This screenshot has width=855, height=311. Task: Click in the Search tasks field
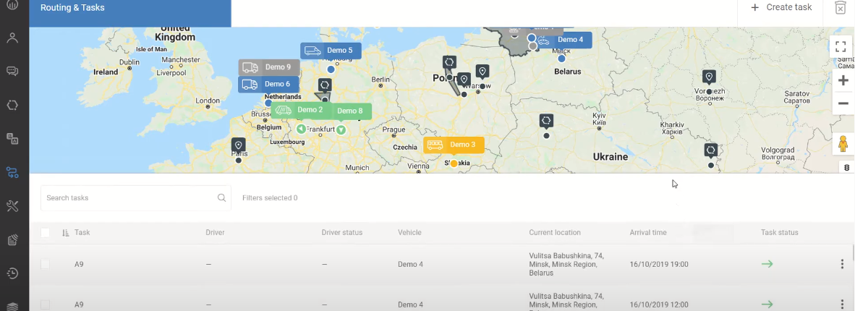pyautogui.click(x=136, y=198)
